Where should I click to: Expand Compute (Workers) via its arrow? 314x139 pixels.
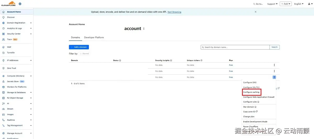tap(31, 76)
